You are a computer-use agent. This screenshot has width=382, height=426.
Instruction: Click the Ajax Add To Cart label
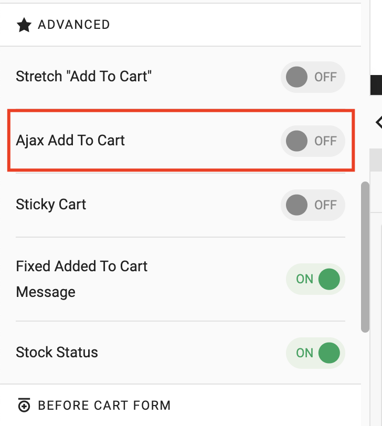click(x=70, y=141)
